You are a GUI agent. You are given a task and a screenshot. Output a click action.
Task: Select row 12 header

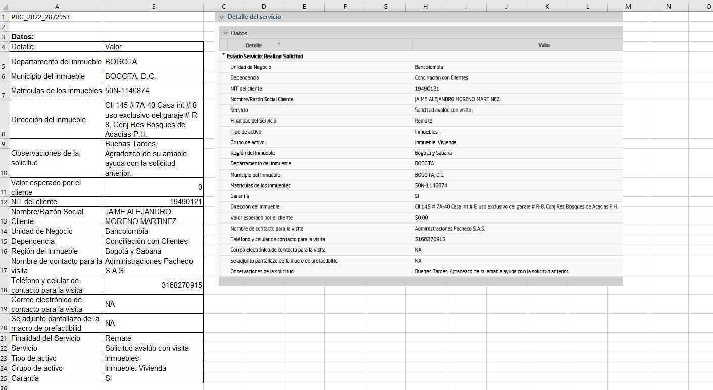coord(4,202)
